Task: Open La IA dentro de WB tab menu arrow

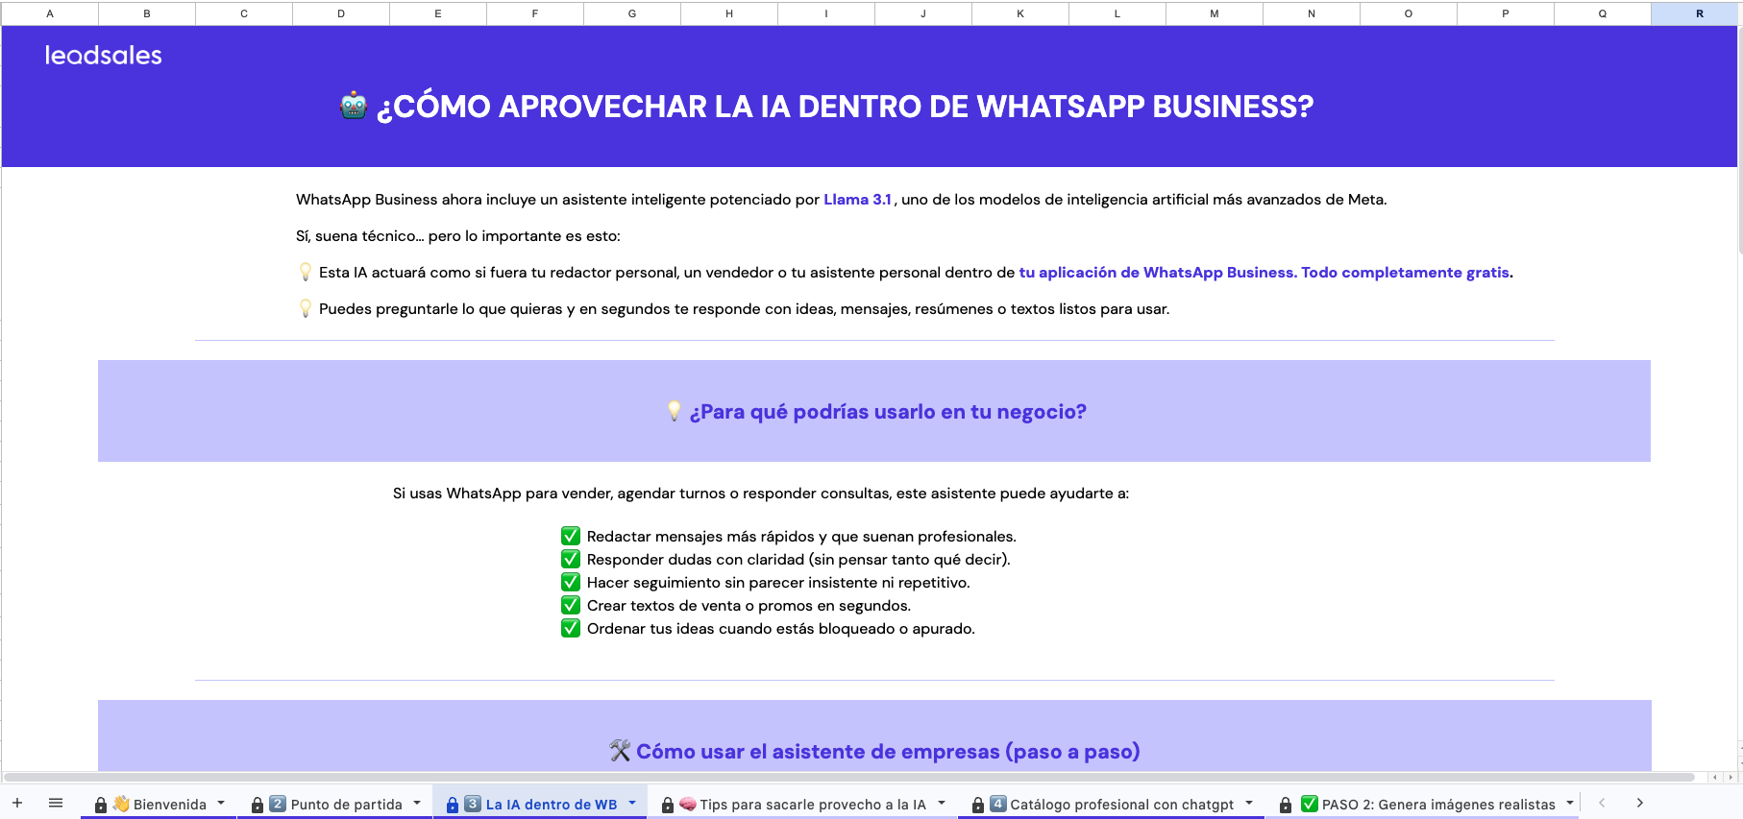Action: (632, 803)
